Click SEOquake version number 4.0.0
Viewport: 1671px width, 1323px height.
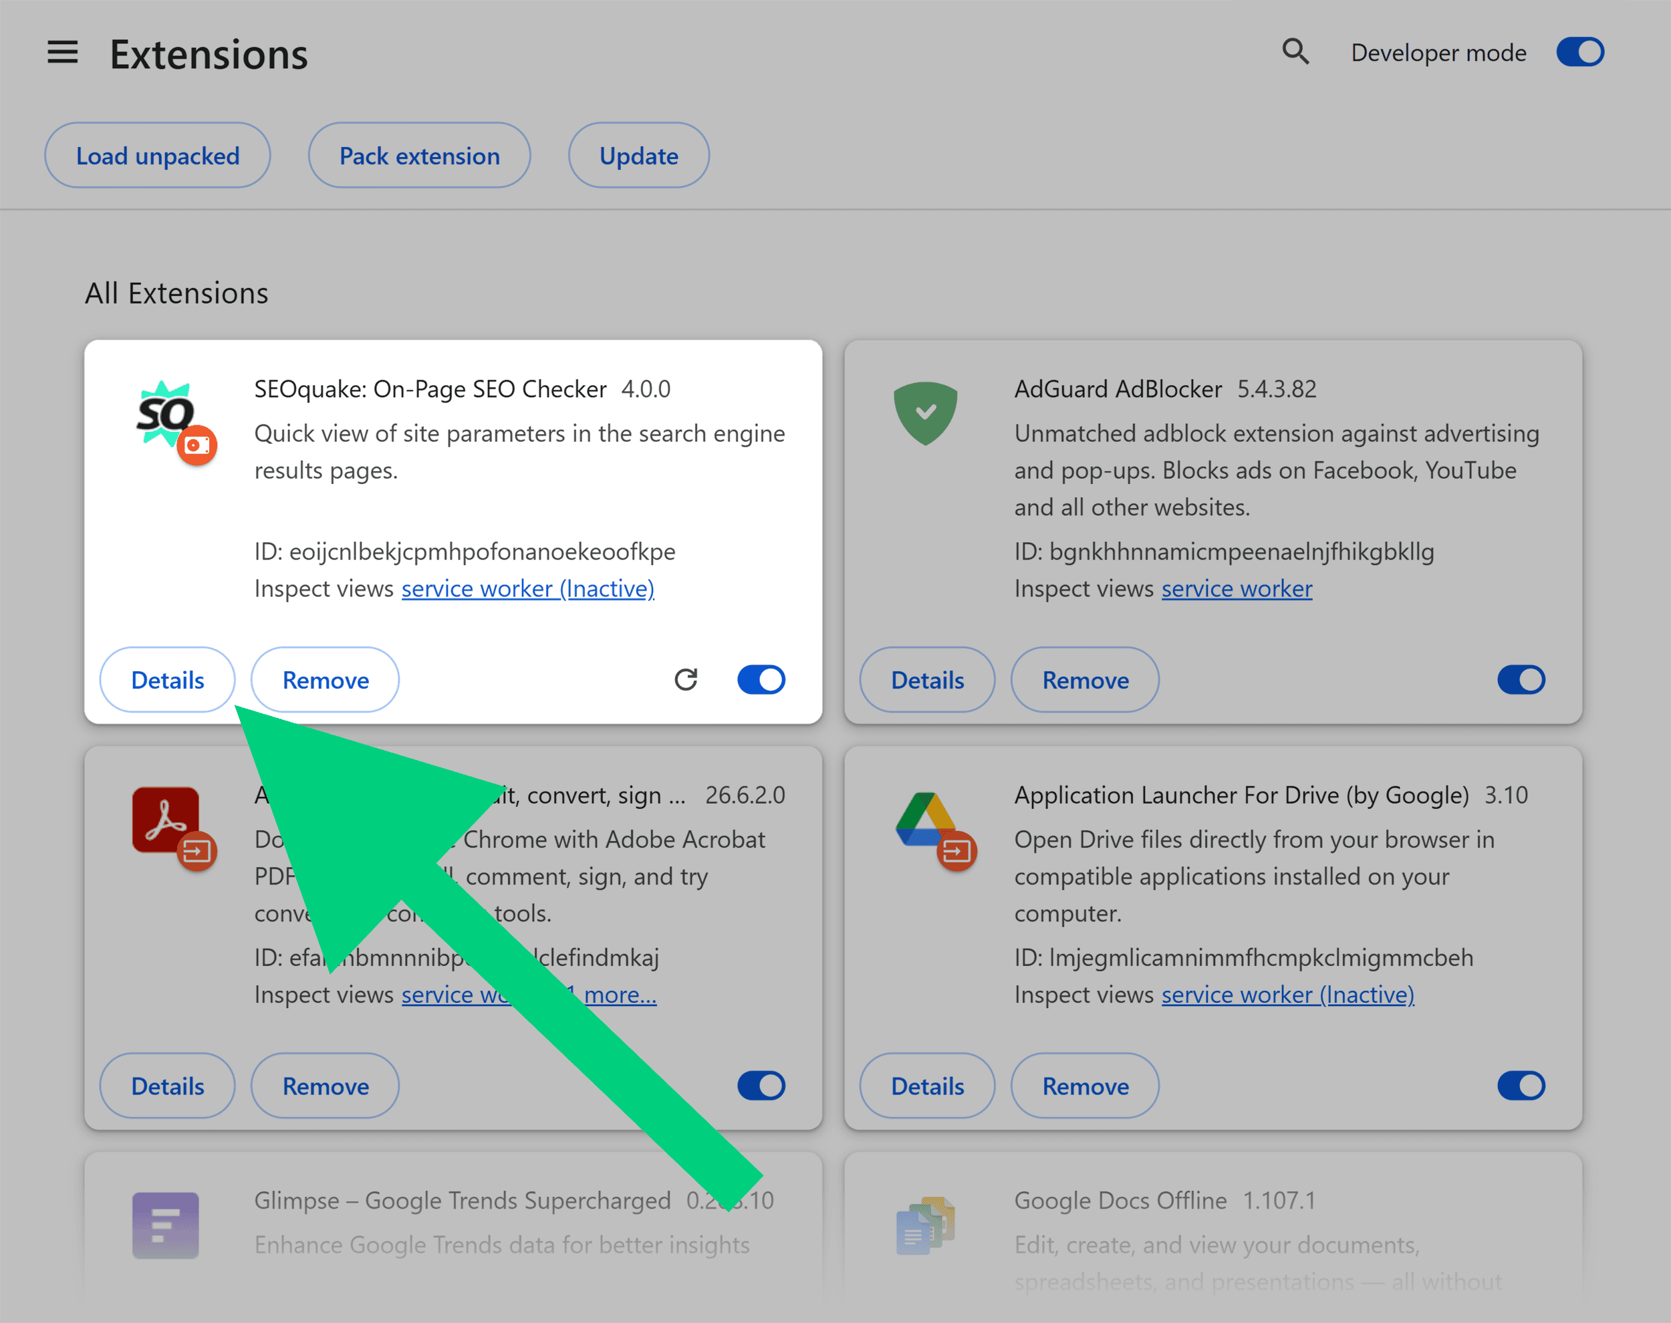click(x=646, y=389)
